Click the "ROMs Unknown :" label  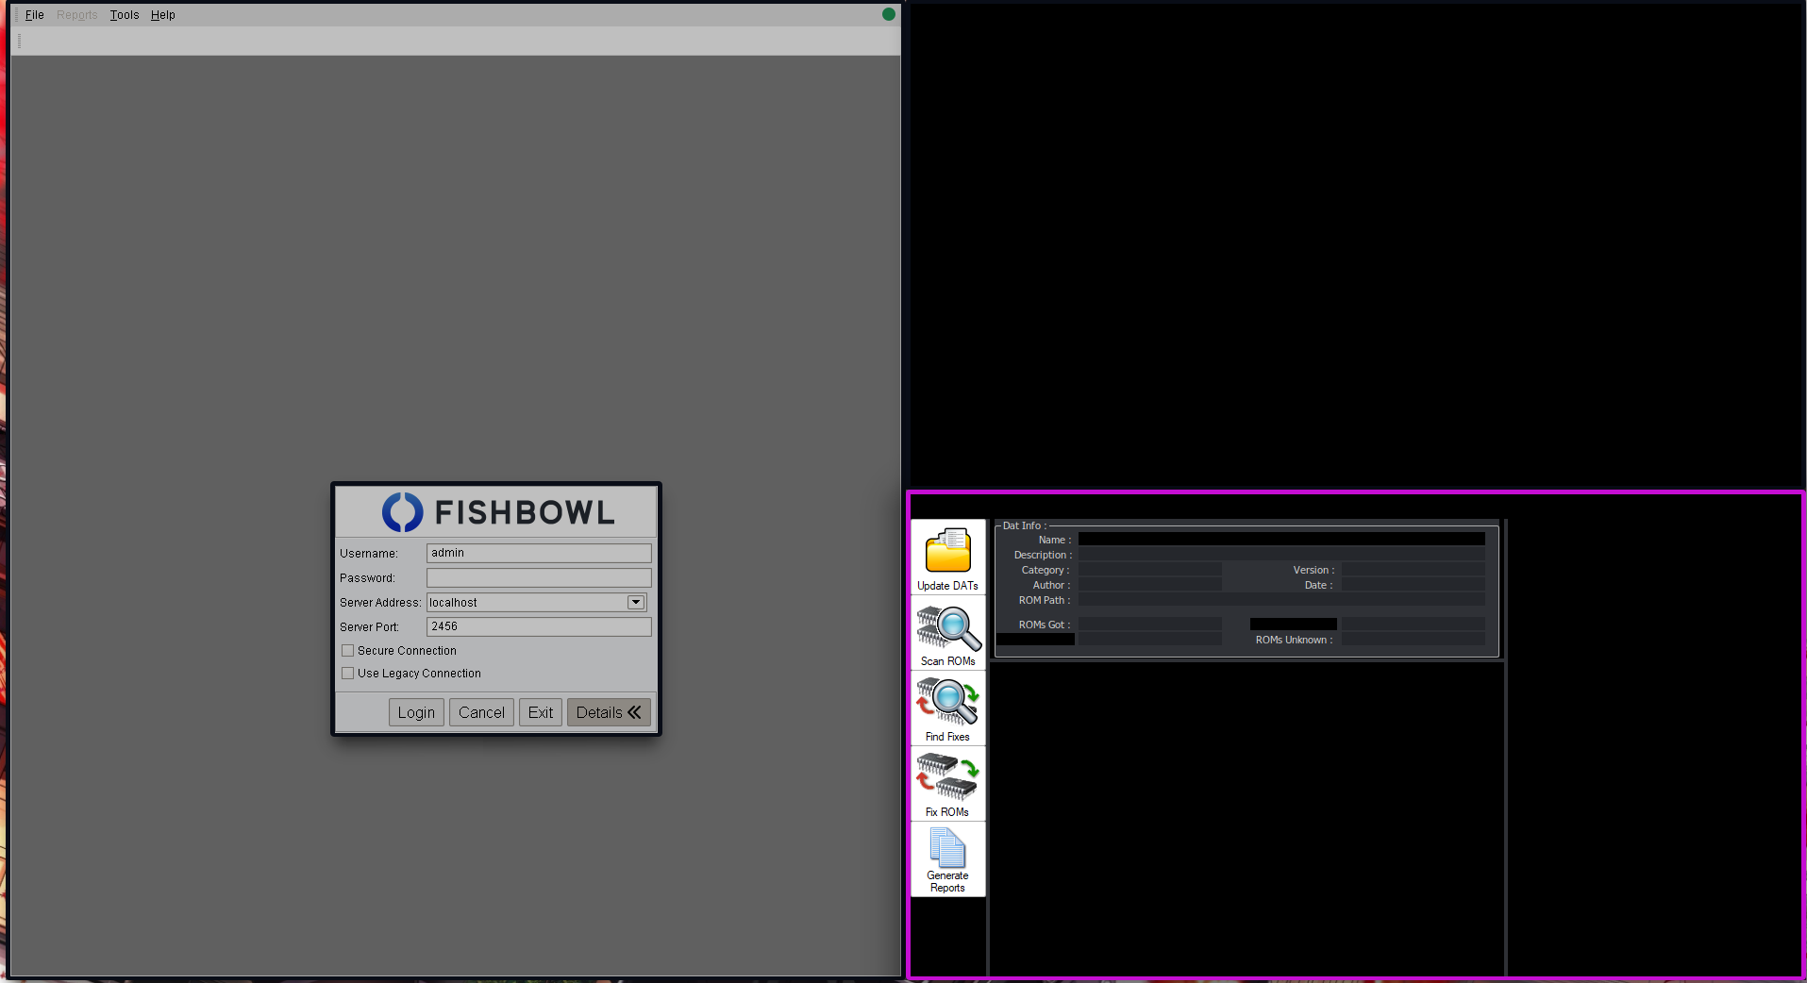pyautogui.click(x=1294, y=640)
